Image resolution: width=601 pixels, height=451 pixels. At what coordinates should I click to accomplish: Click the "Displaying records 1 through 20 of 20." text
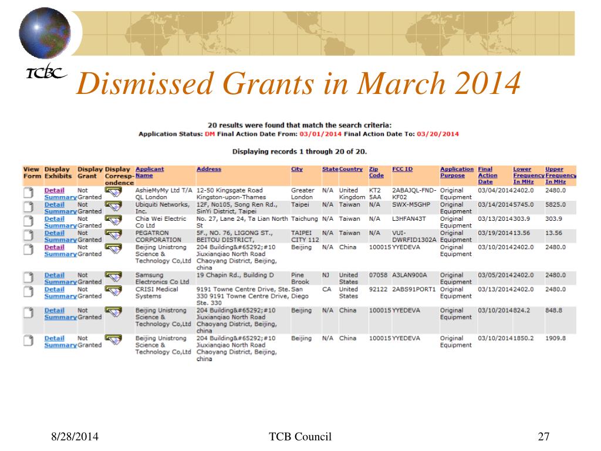pyautogui.click(x=299, y=152)
